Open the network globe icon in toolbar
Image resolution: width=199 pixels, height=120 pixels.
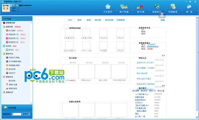tap(157, 6)
